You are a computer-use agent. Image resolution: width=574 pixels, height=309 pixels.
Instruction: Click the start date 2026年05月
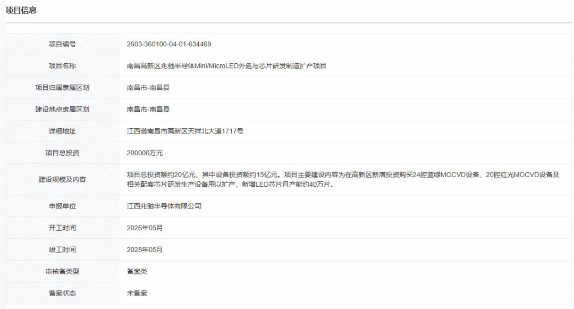tap(145, 228)
